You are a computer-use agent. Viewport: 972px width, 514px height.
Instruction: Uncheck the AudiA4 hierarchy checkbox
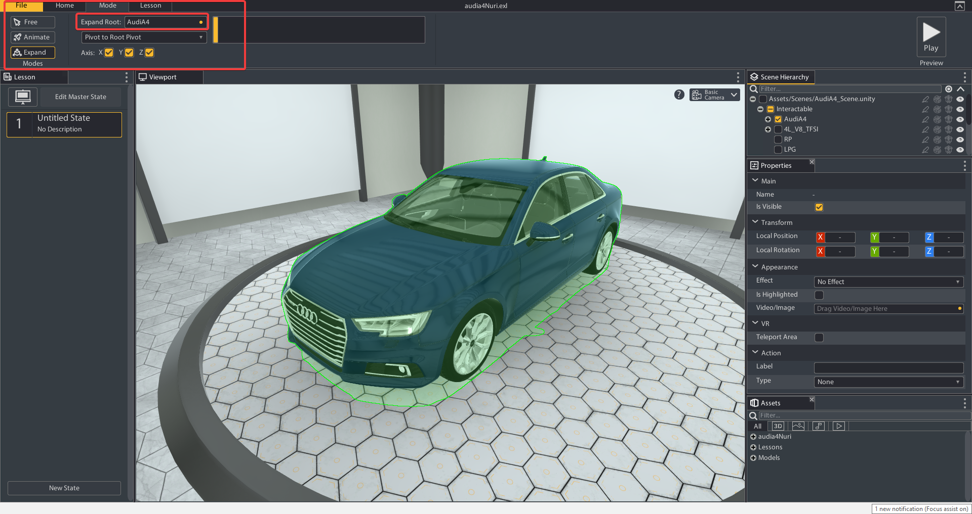[x=778, y=119]
